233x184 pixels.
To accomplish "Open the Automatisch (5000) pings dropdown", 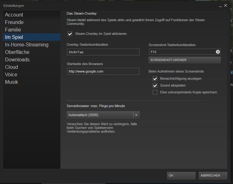I will 103,115.
